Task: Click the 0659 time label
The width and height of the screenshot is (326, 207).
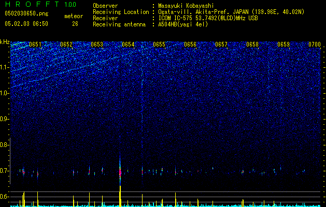Action: click(x=284, y=45)
